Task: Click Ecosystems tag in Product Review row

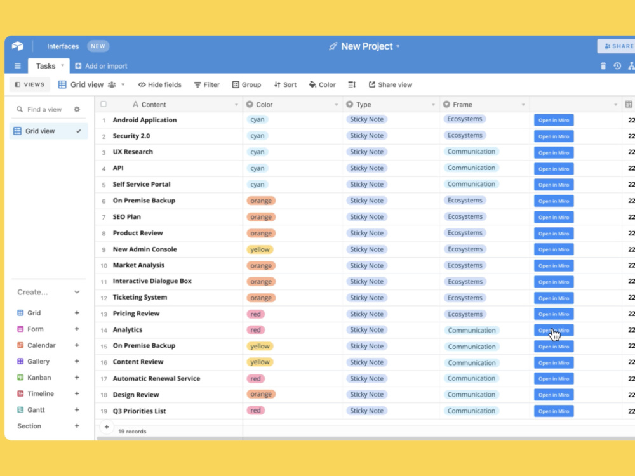Action: 465,233
